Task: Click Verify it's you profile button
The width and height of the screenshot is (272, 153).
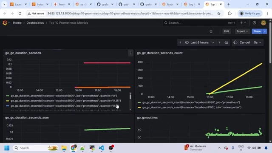Action: 250,13
